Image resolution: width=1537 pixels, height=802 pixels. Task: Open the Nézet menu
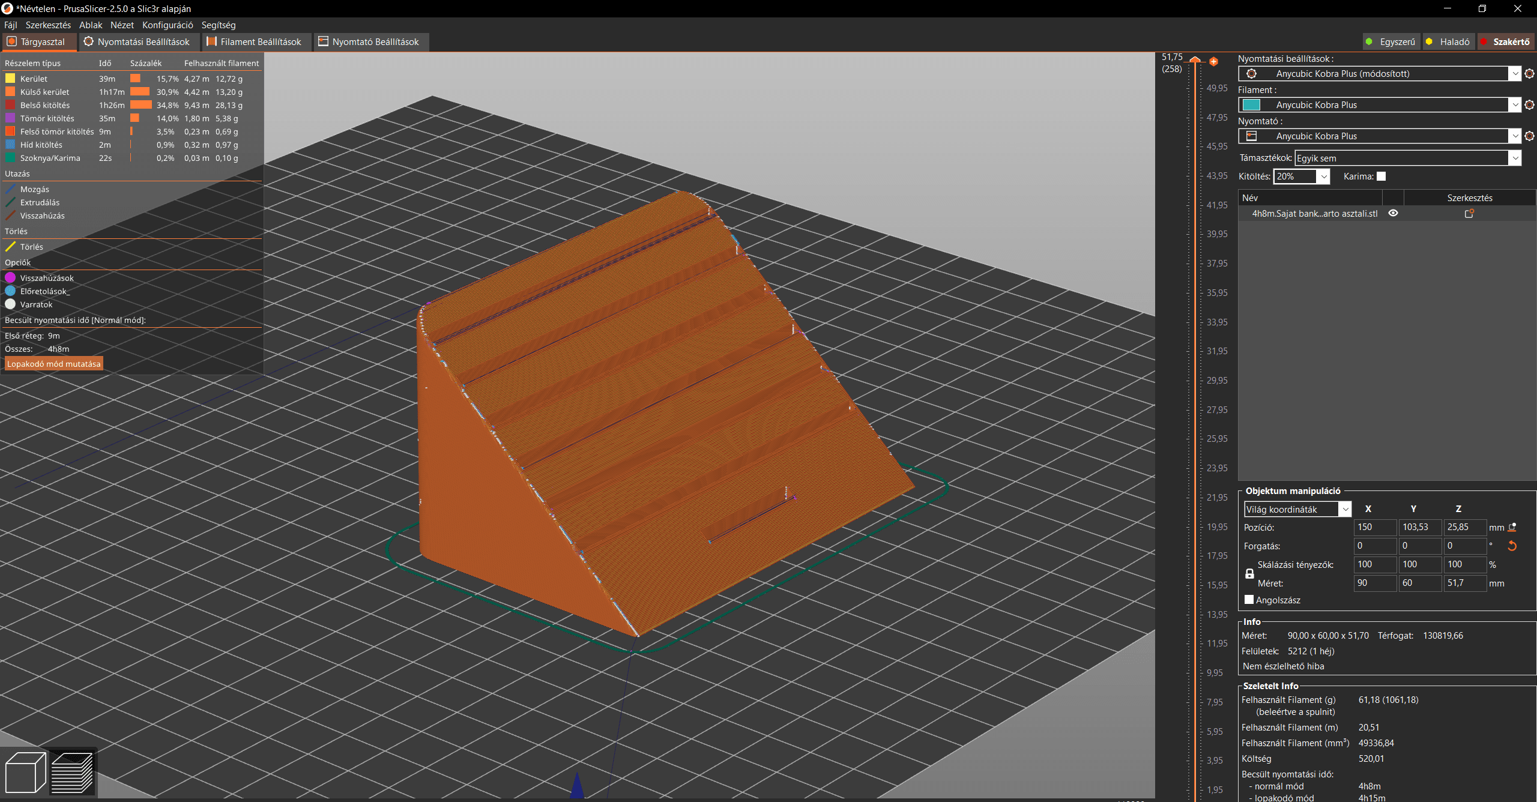(x=122, y=25)
